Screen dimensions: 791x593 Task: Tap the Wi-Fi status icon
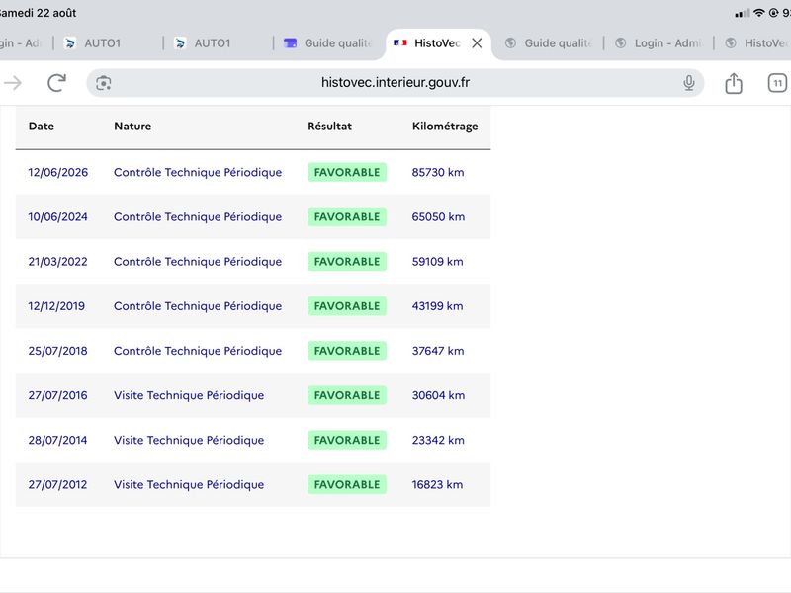758,13
